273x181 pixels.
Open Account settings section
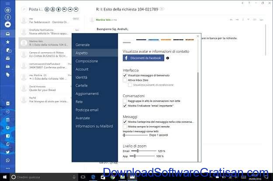point(95,69)
